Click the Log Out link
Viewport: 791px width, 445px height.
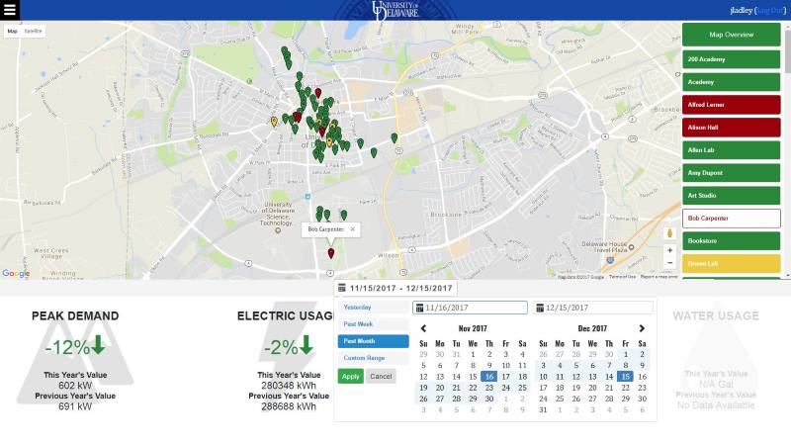point(770,10)
